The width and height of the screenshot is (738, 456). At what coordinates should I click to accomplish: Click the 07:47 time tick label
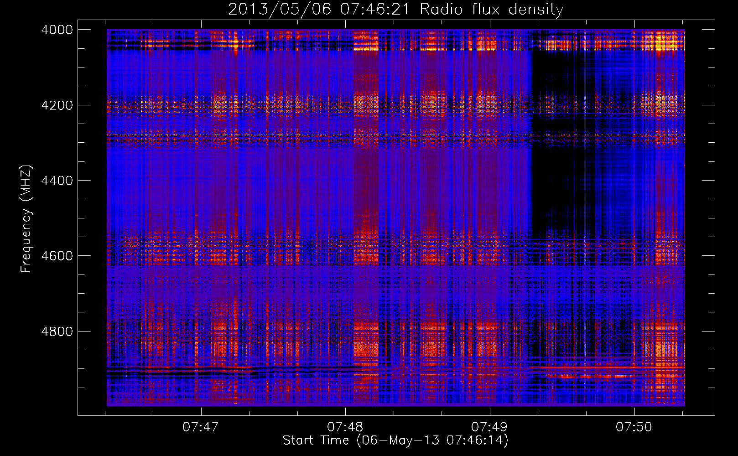coord(201,427)
